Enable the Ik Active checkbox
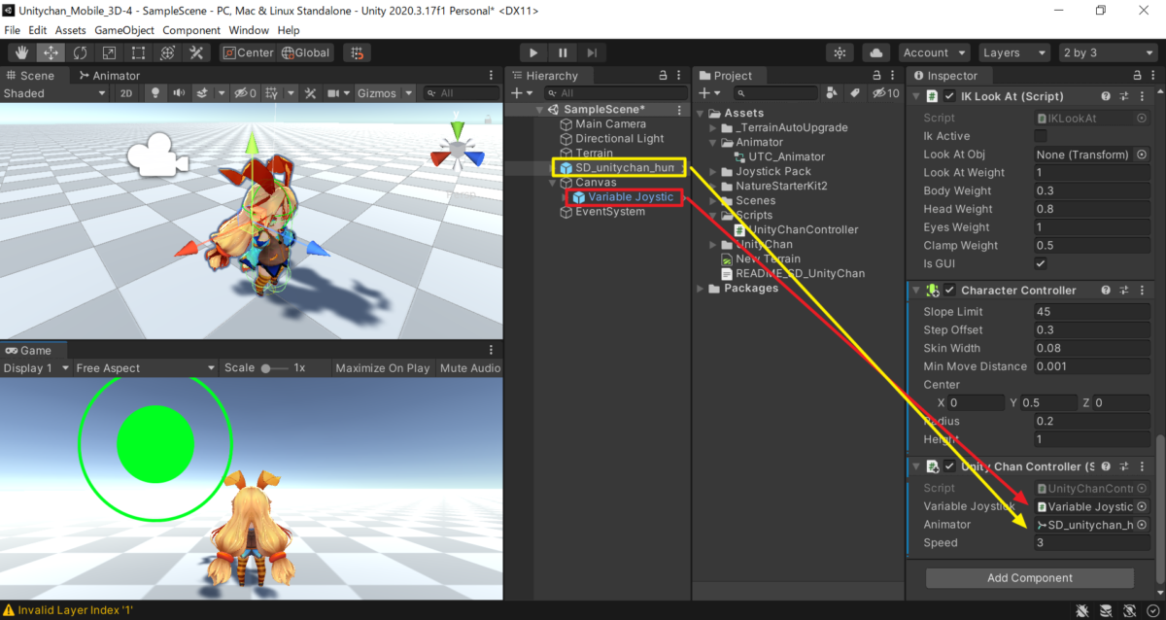 point(1041,136)
